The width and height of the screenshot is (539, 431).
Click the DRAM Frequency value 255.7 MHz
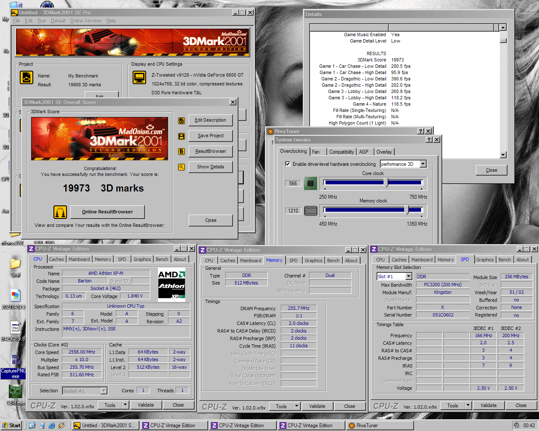tap(299, 308)
